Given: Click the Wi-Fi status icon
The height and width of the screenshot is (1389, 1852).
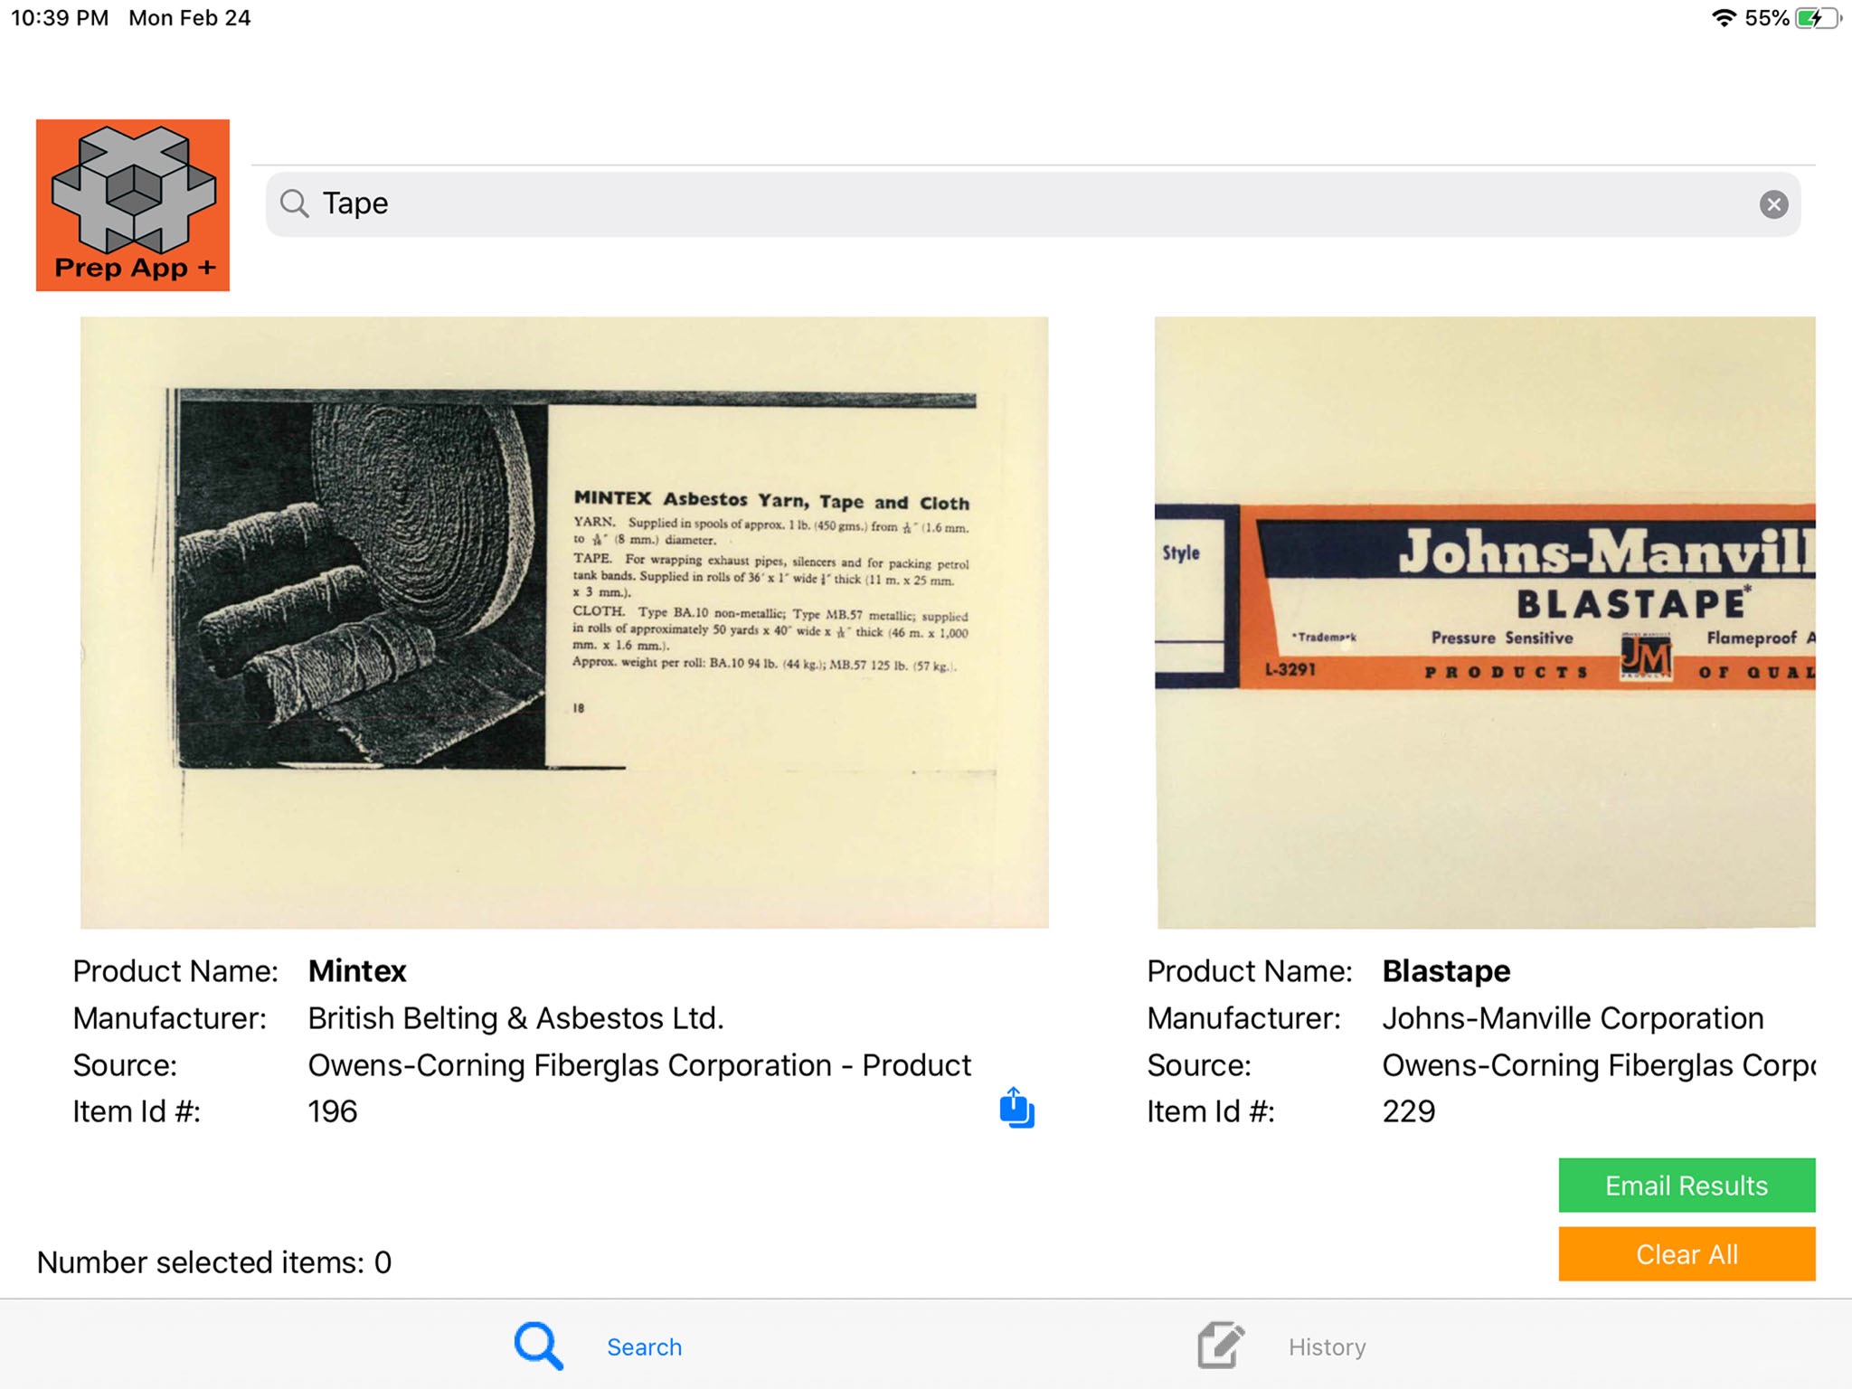Looking at the screenshot, I should pos(1724,18).
